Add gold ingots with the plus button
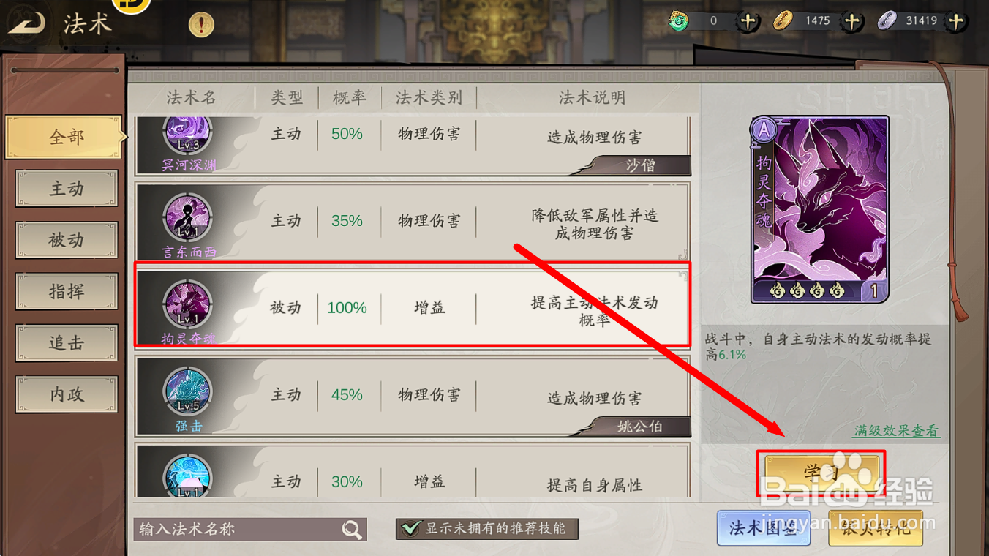 [x=851, y=21]
